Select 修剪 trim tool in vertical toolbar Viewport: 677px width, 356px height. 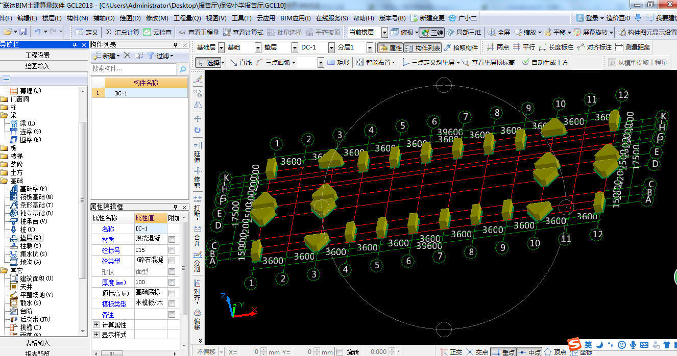click(198, 177)
